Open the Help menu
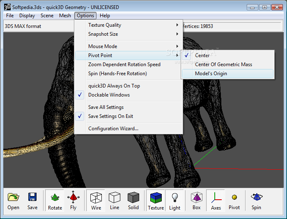This screenshot has width=287, height=219. [x=105, y=16]
